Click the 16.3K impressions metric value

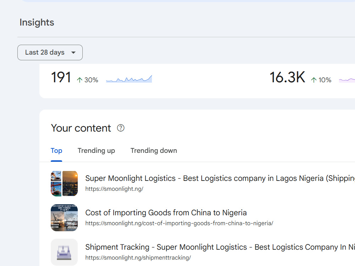[287, 77]
